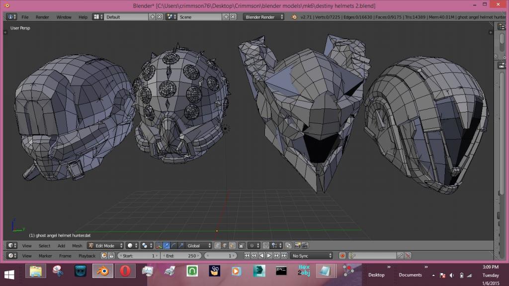Screen dimensions: 509x286
Task: Toggle the red auto keyframe record button
Action: (x=342, y=256)
